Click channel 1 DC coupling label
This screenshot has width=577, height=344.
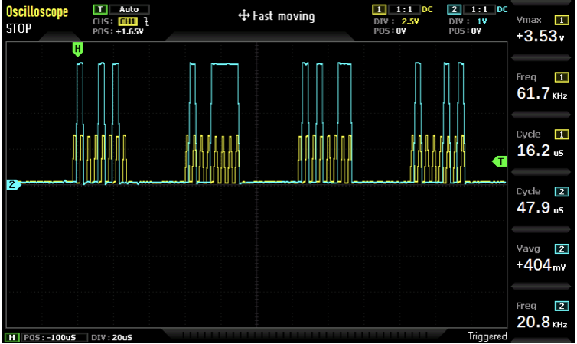(427, 9)
